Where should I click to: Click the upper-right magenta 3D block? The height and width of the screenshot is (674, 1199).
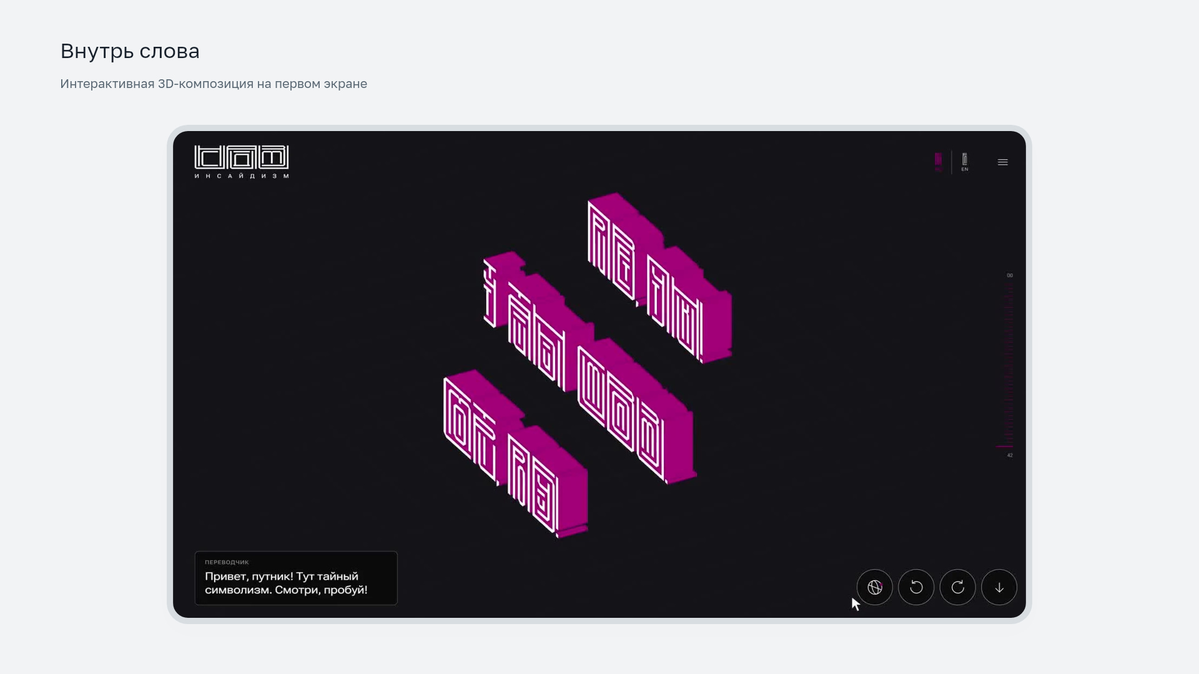(659, 278)
